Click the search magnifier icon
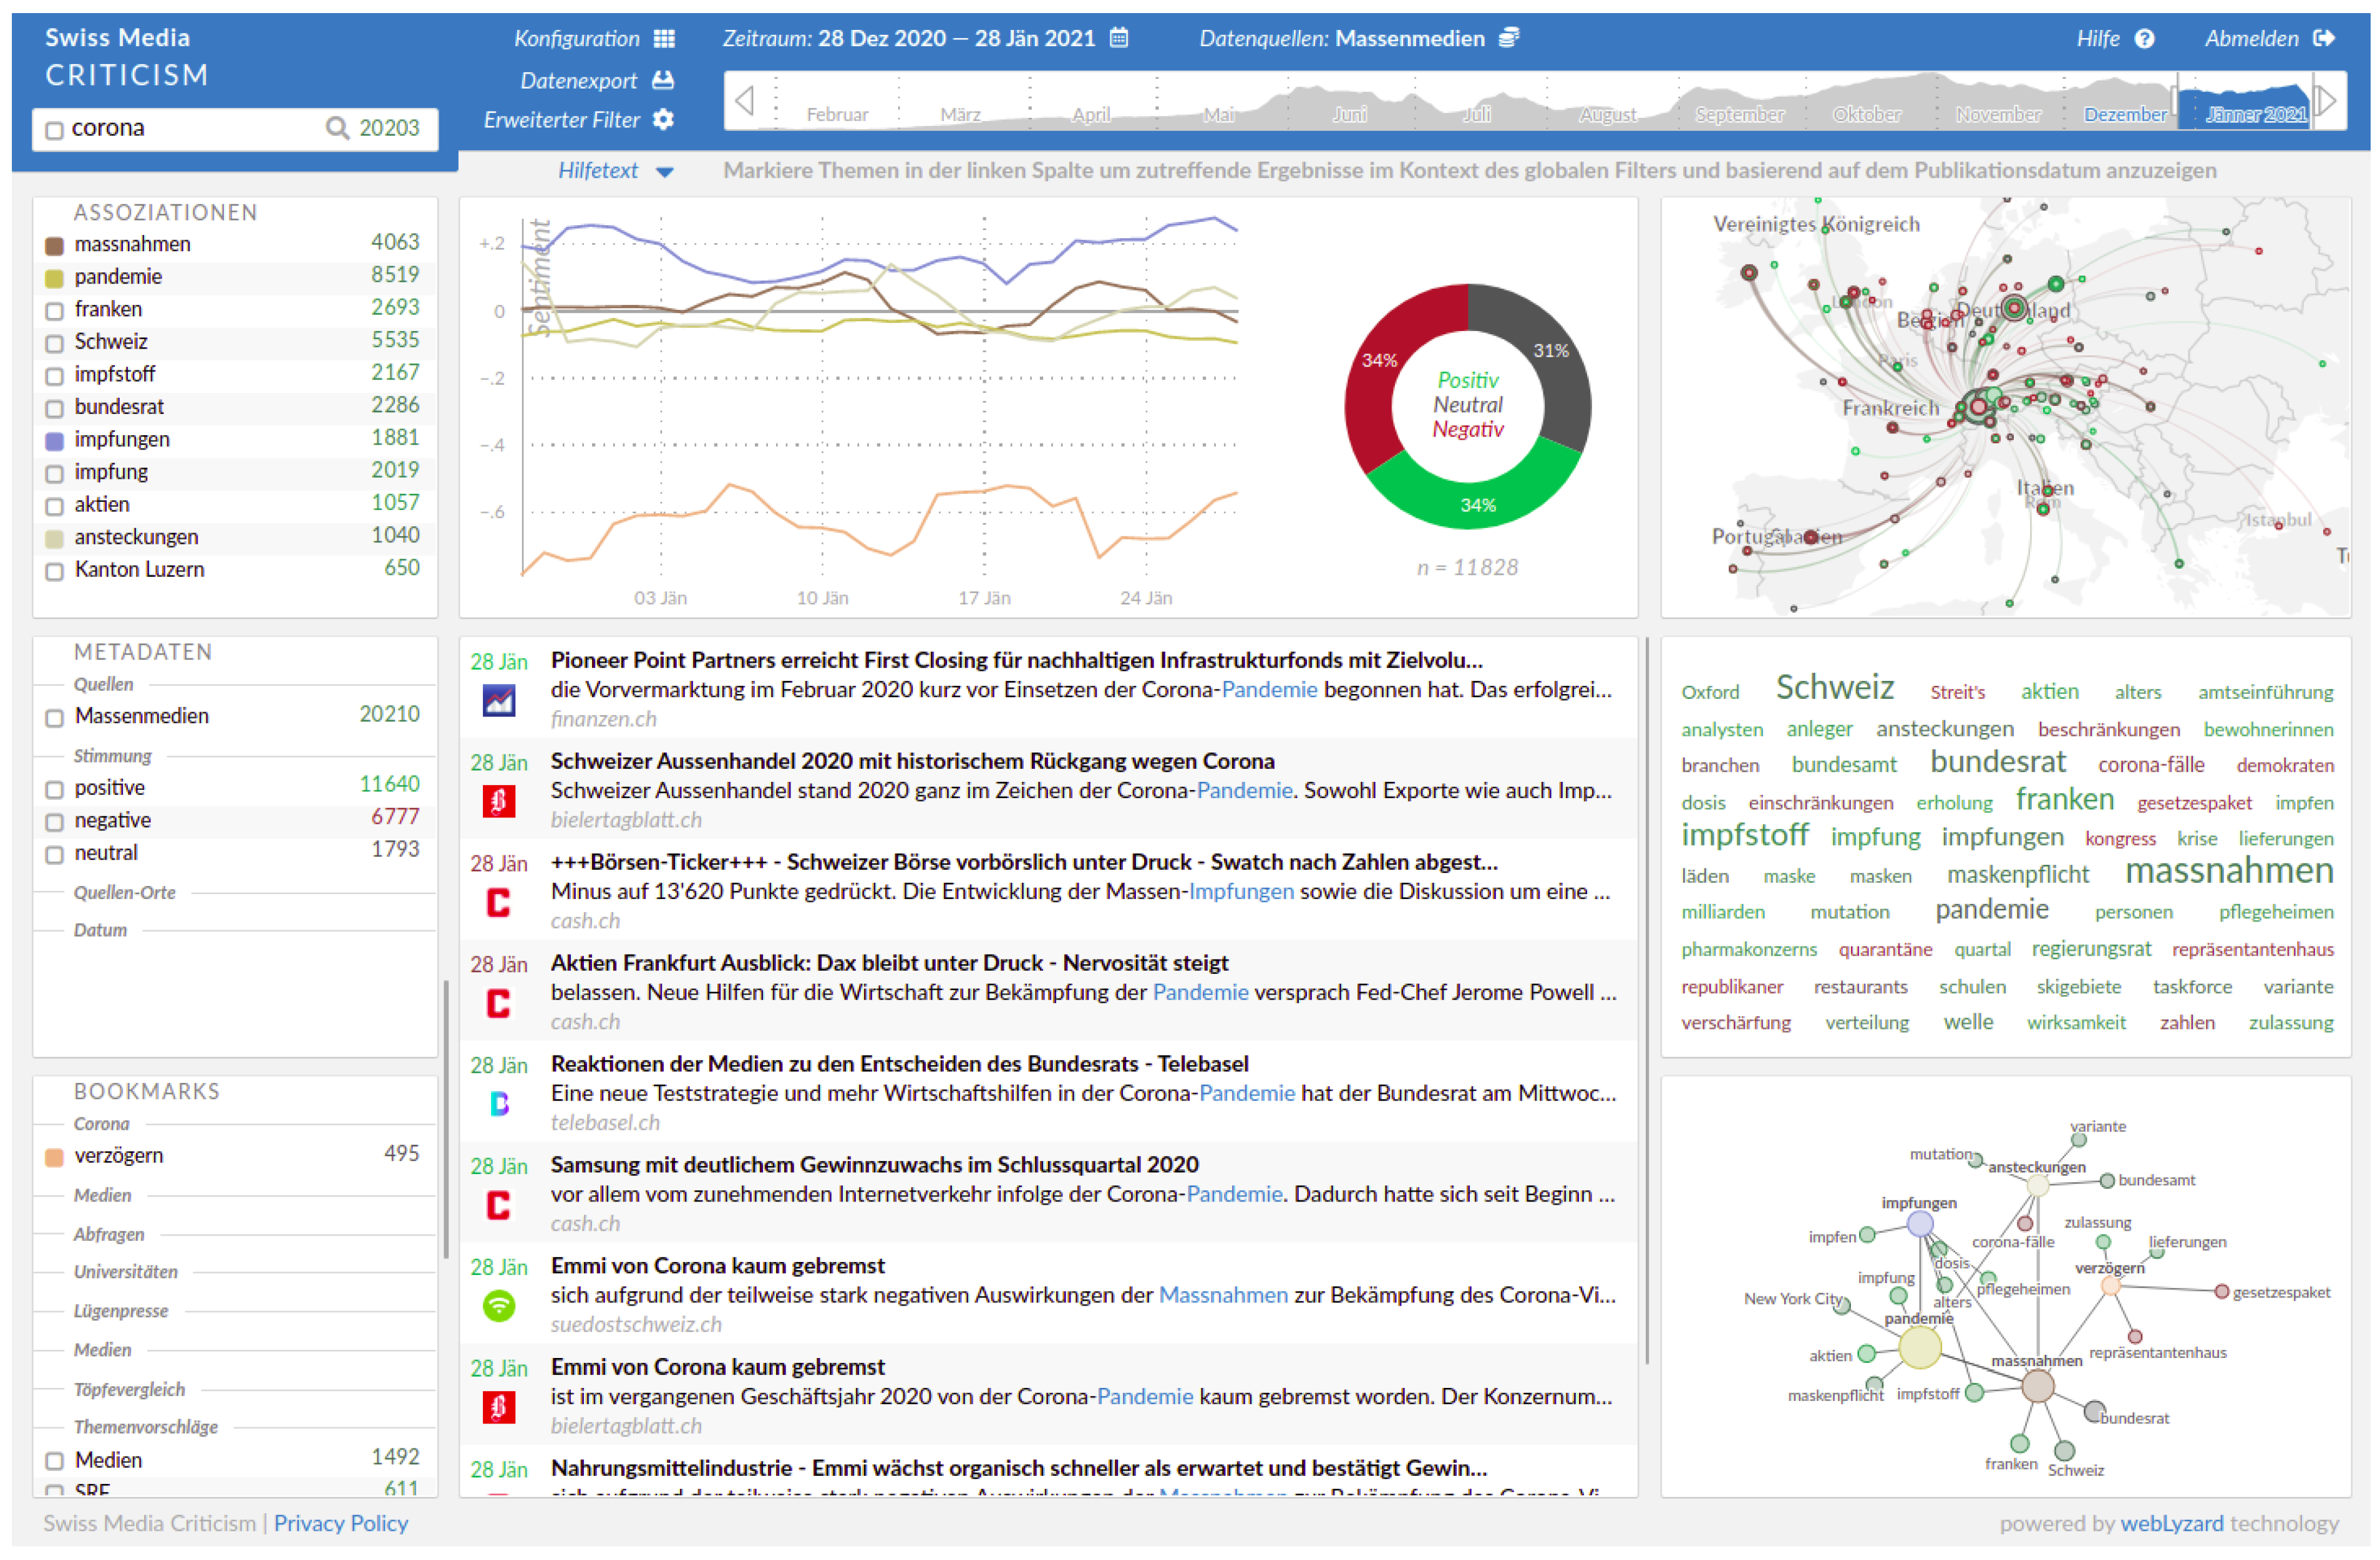This screenshot has width=2380, height=1560. point(337,128)
